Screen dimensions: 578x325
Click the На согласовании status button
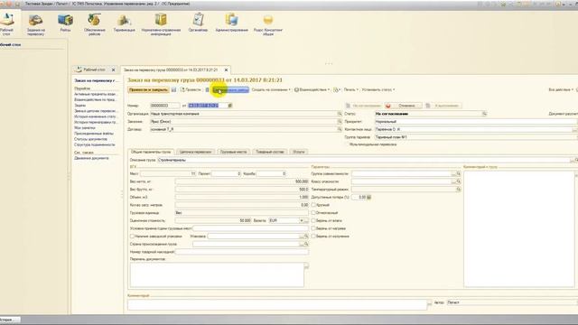[363, 106]
